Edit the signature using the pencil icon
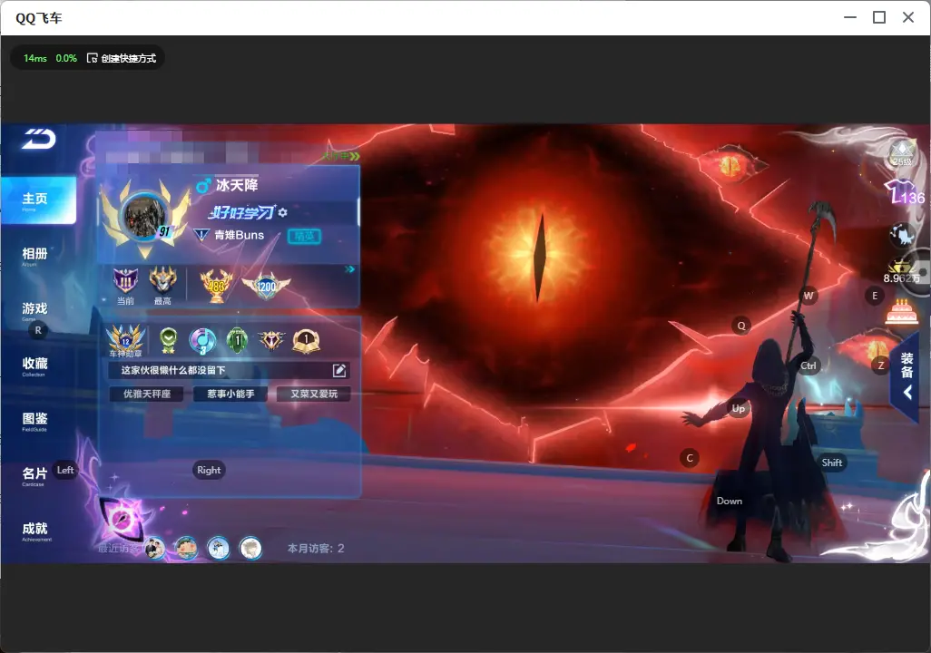 pyautogui.click(x=339, y=370)
